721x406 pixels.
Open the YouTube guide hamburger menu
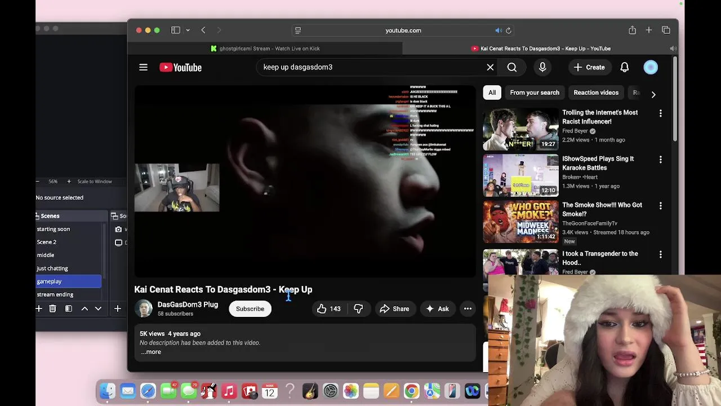tap(143, 67)
